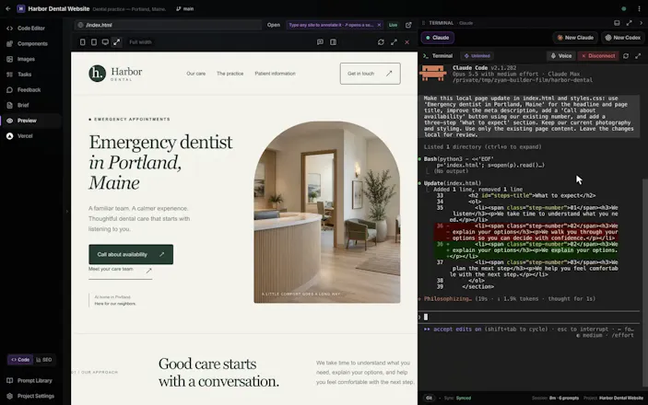Select the Preview sidebar item
Image resolution: width=648 pixels, height=405 pixels.
31,121
